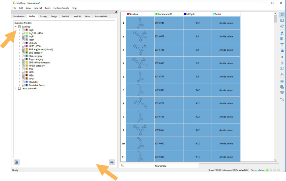Screen dimensions: 286x181
Task: Expand the HBD model node
Action: pyautogui.click(x=19, y=72)
